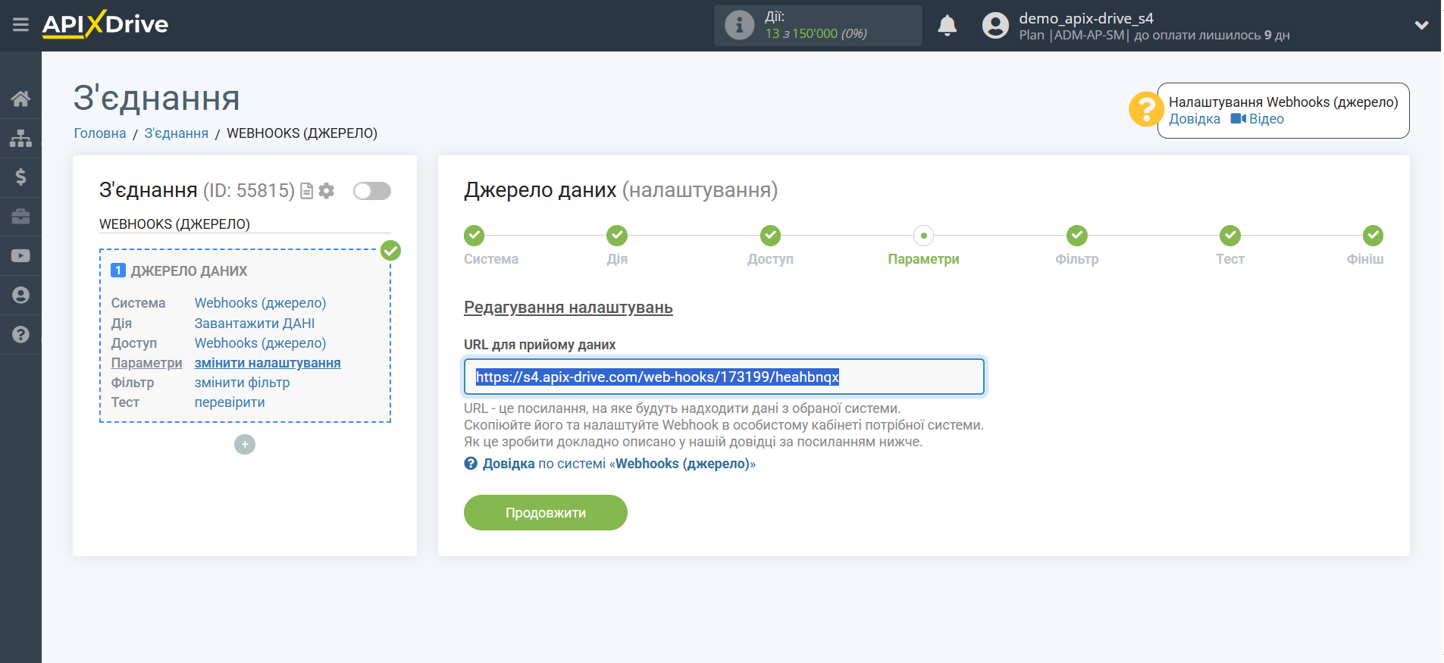Open the actions info counter panel

(817, 26)
